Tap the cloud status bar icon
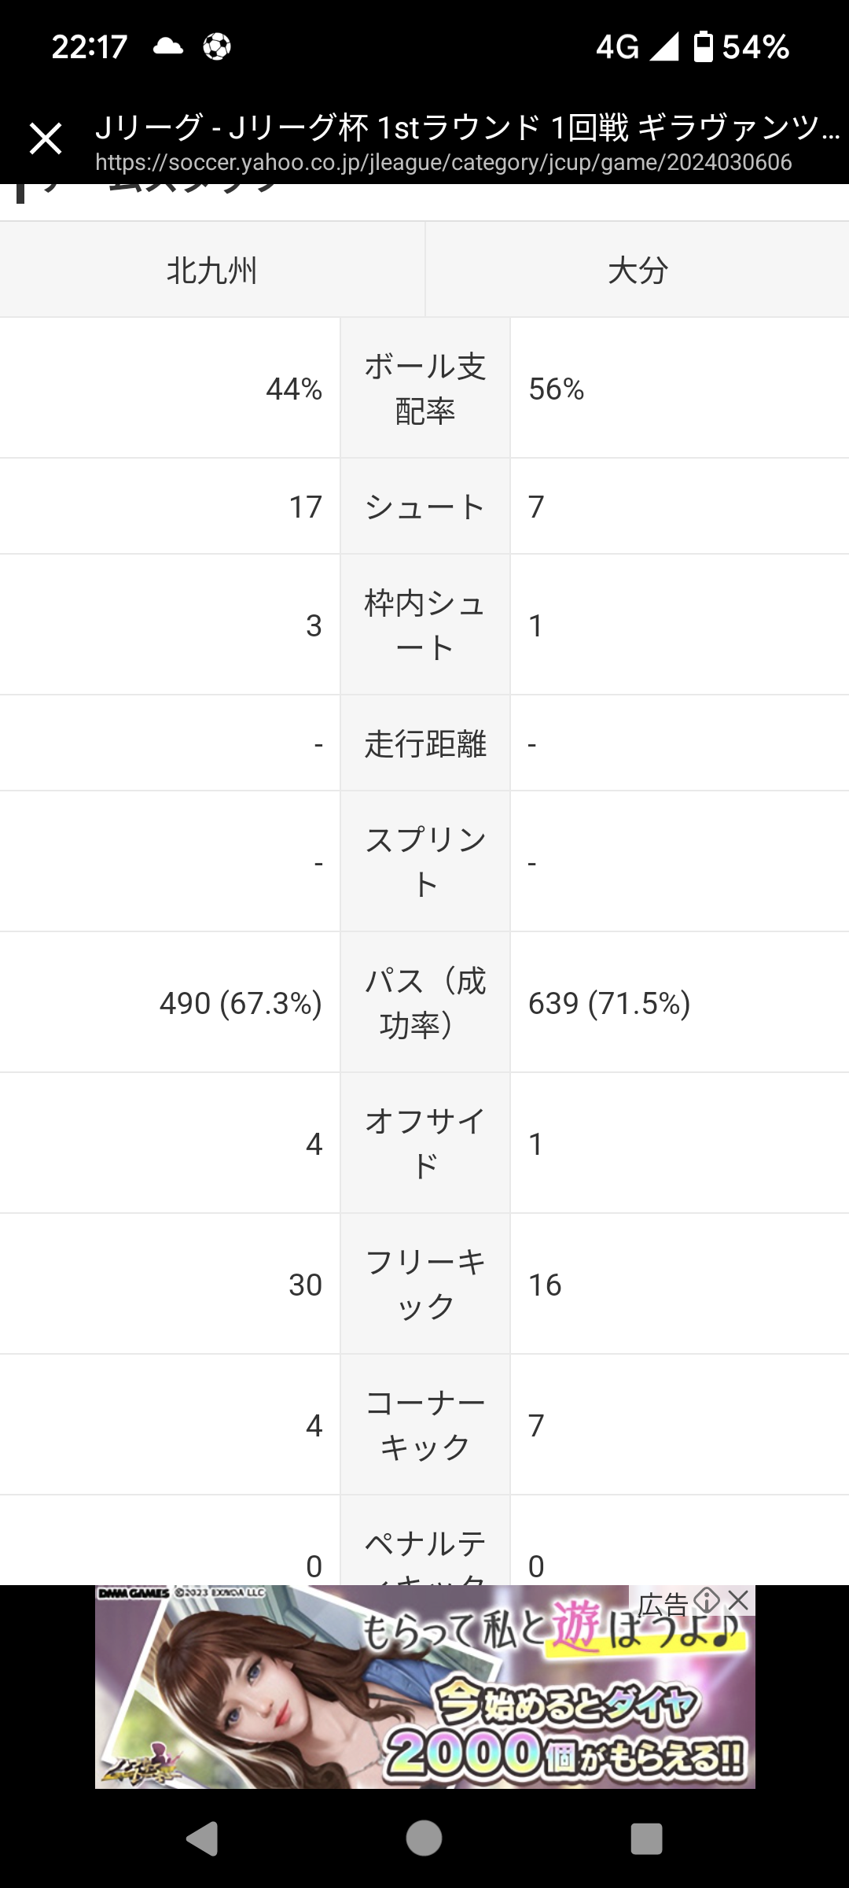The height and width of the screenshot is (1888, 849). point(167,46)
